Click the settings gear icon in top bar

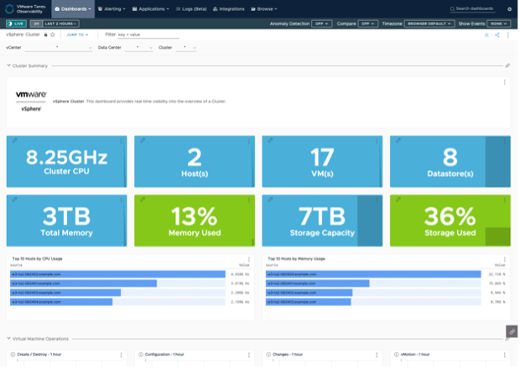tap(509, 8)
